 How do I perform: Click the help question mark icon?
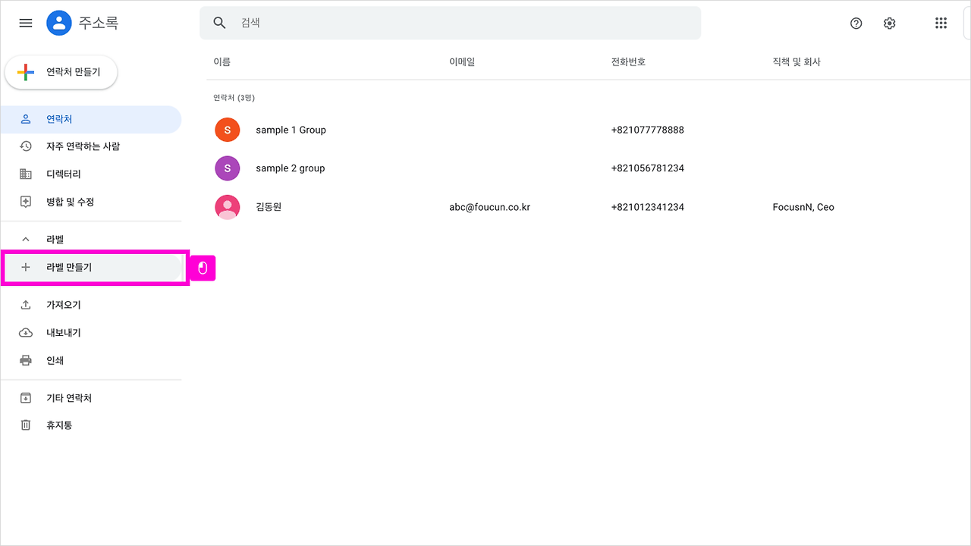856,24
